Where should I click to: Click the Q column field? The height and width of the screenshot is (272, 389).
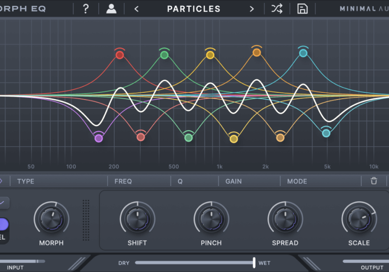(194, 181)
